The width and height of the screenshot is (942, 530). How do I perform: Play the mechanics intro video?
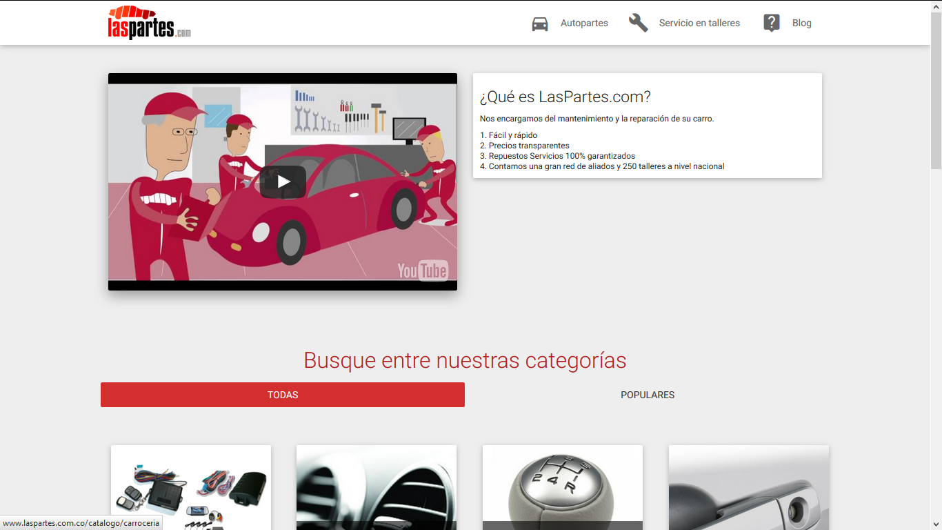(283, 181)
